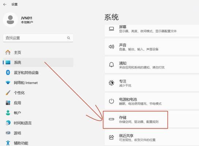Open the highlighted 存储 storage settings
The height and width of the screenshot is (146, 199).
point(135,120)
